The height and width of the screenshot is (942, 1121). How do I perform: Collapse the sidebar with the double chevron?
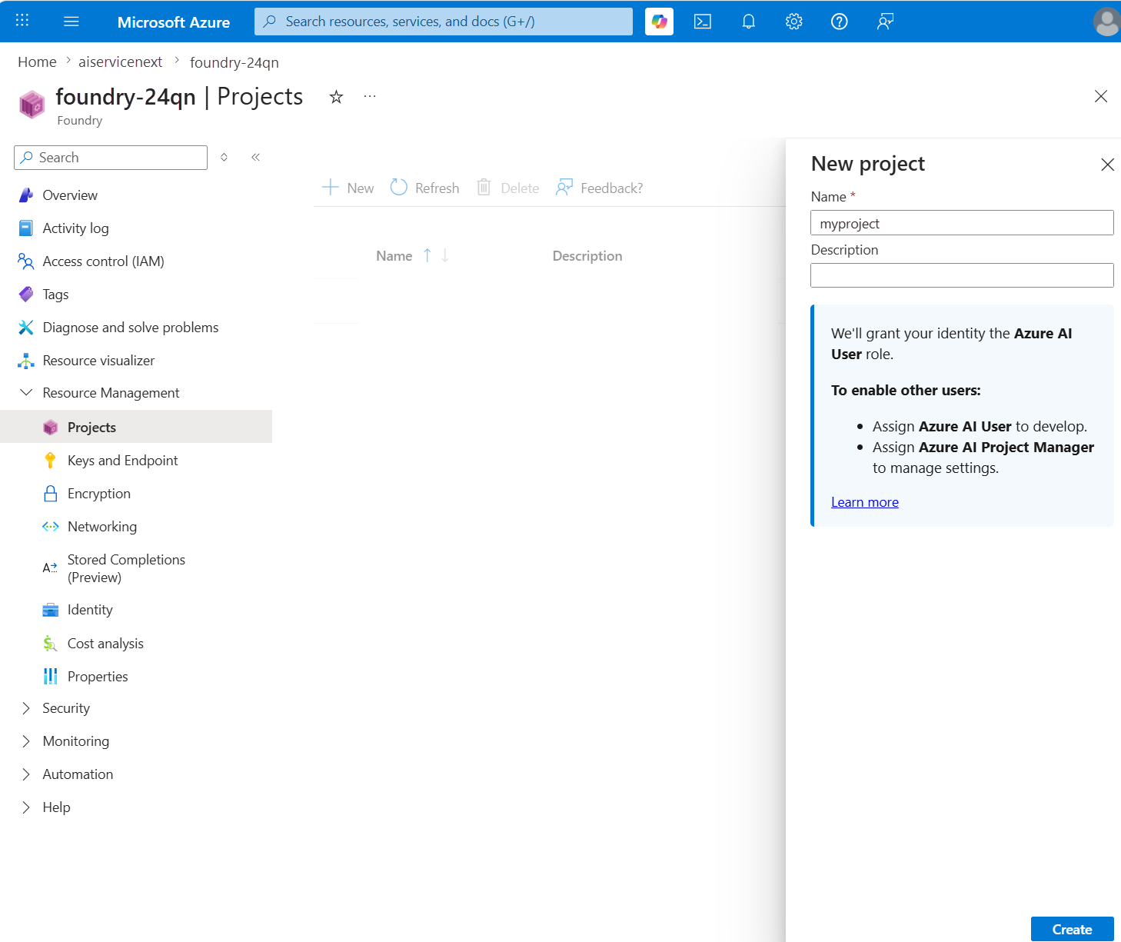(x=255, y=157)
